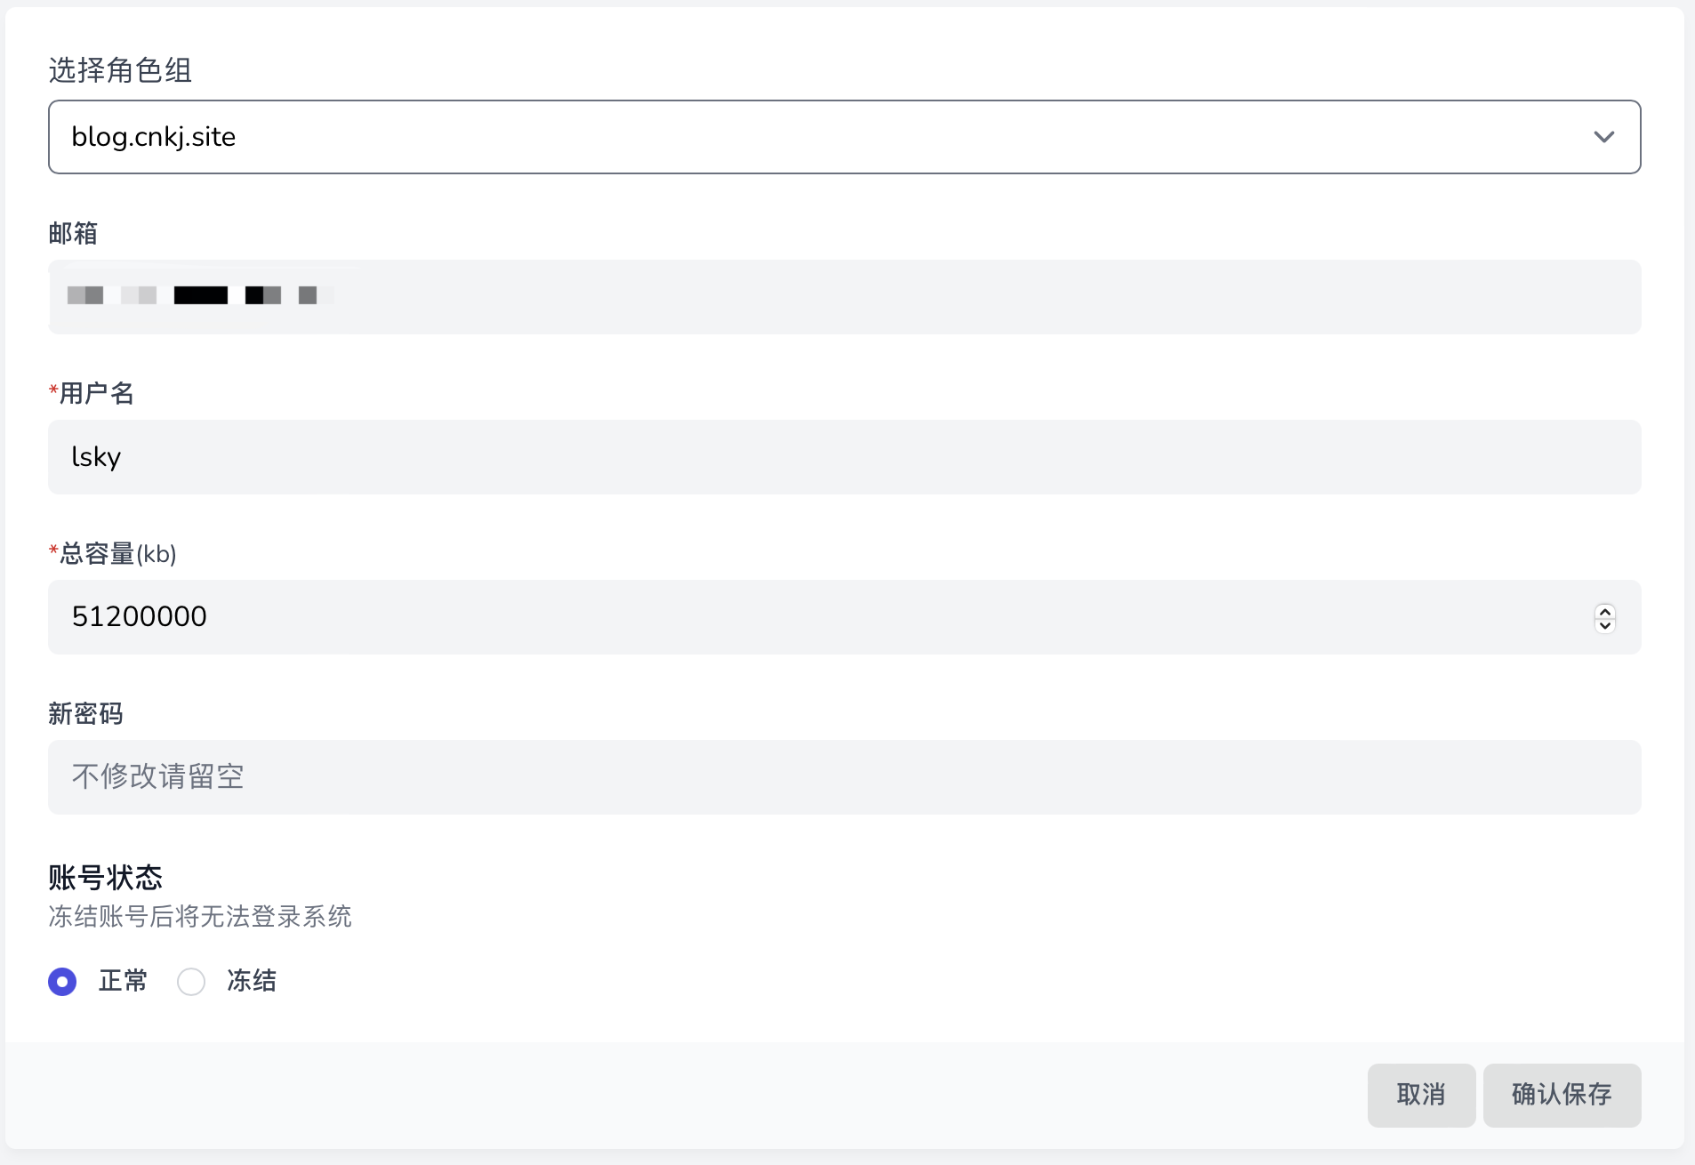Click the 选择角色组 label
The image size is (1695, 1165).
[x=120, y=70]
